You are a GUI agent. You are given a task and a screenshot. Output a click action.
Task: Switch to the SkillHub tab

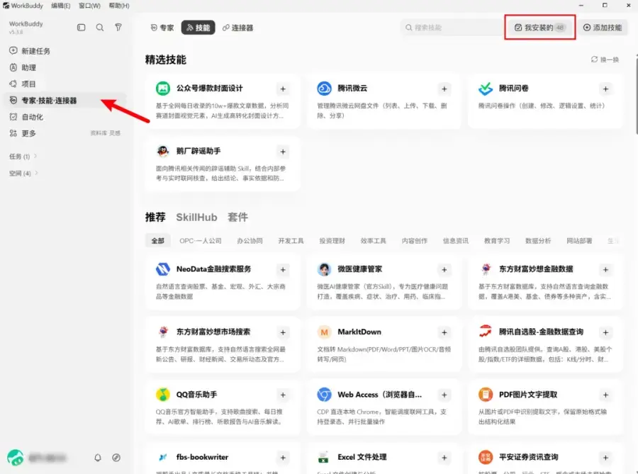pos(196,217)
